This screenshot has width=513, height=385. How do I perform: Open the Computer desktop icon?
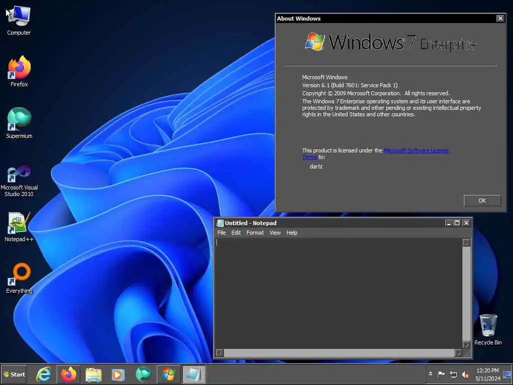[x=19, y=20]
